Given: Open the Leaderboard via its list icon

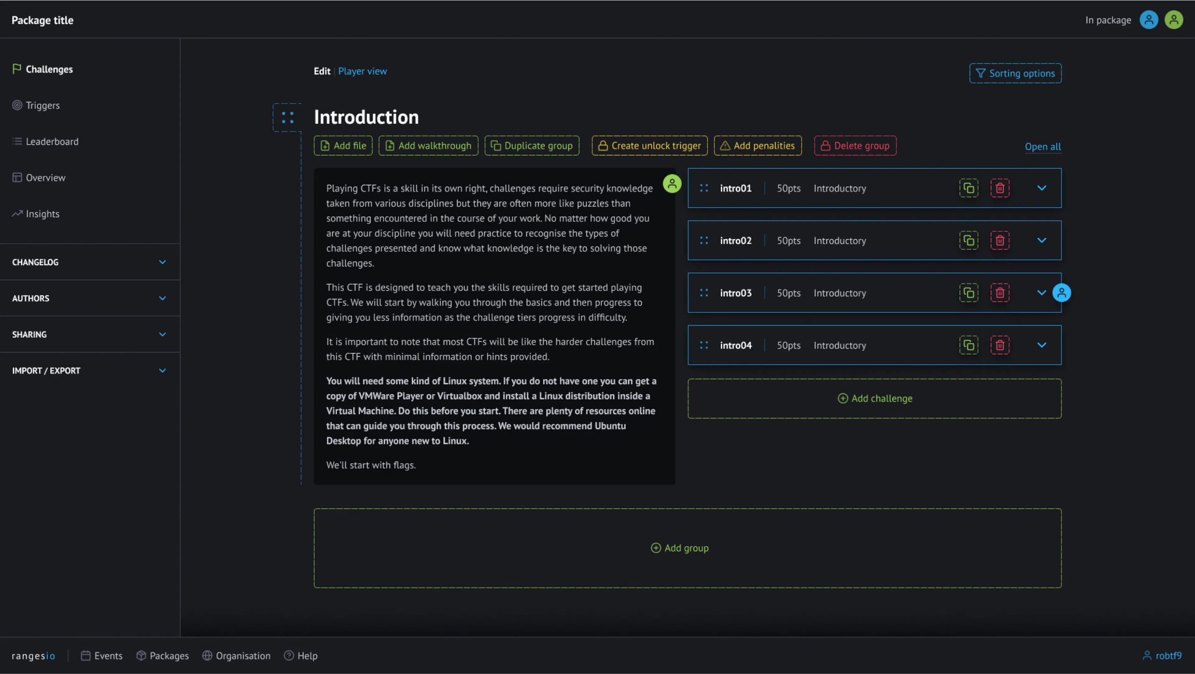Looking at the screenshot, I should [17, 141].
